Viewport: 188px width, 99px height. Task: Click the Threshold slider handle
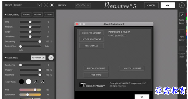tap(30, 37)
